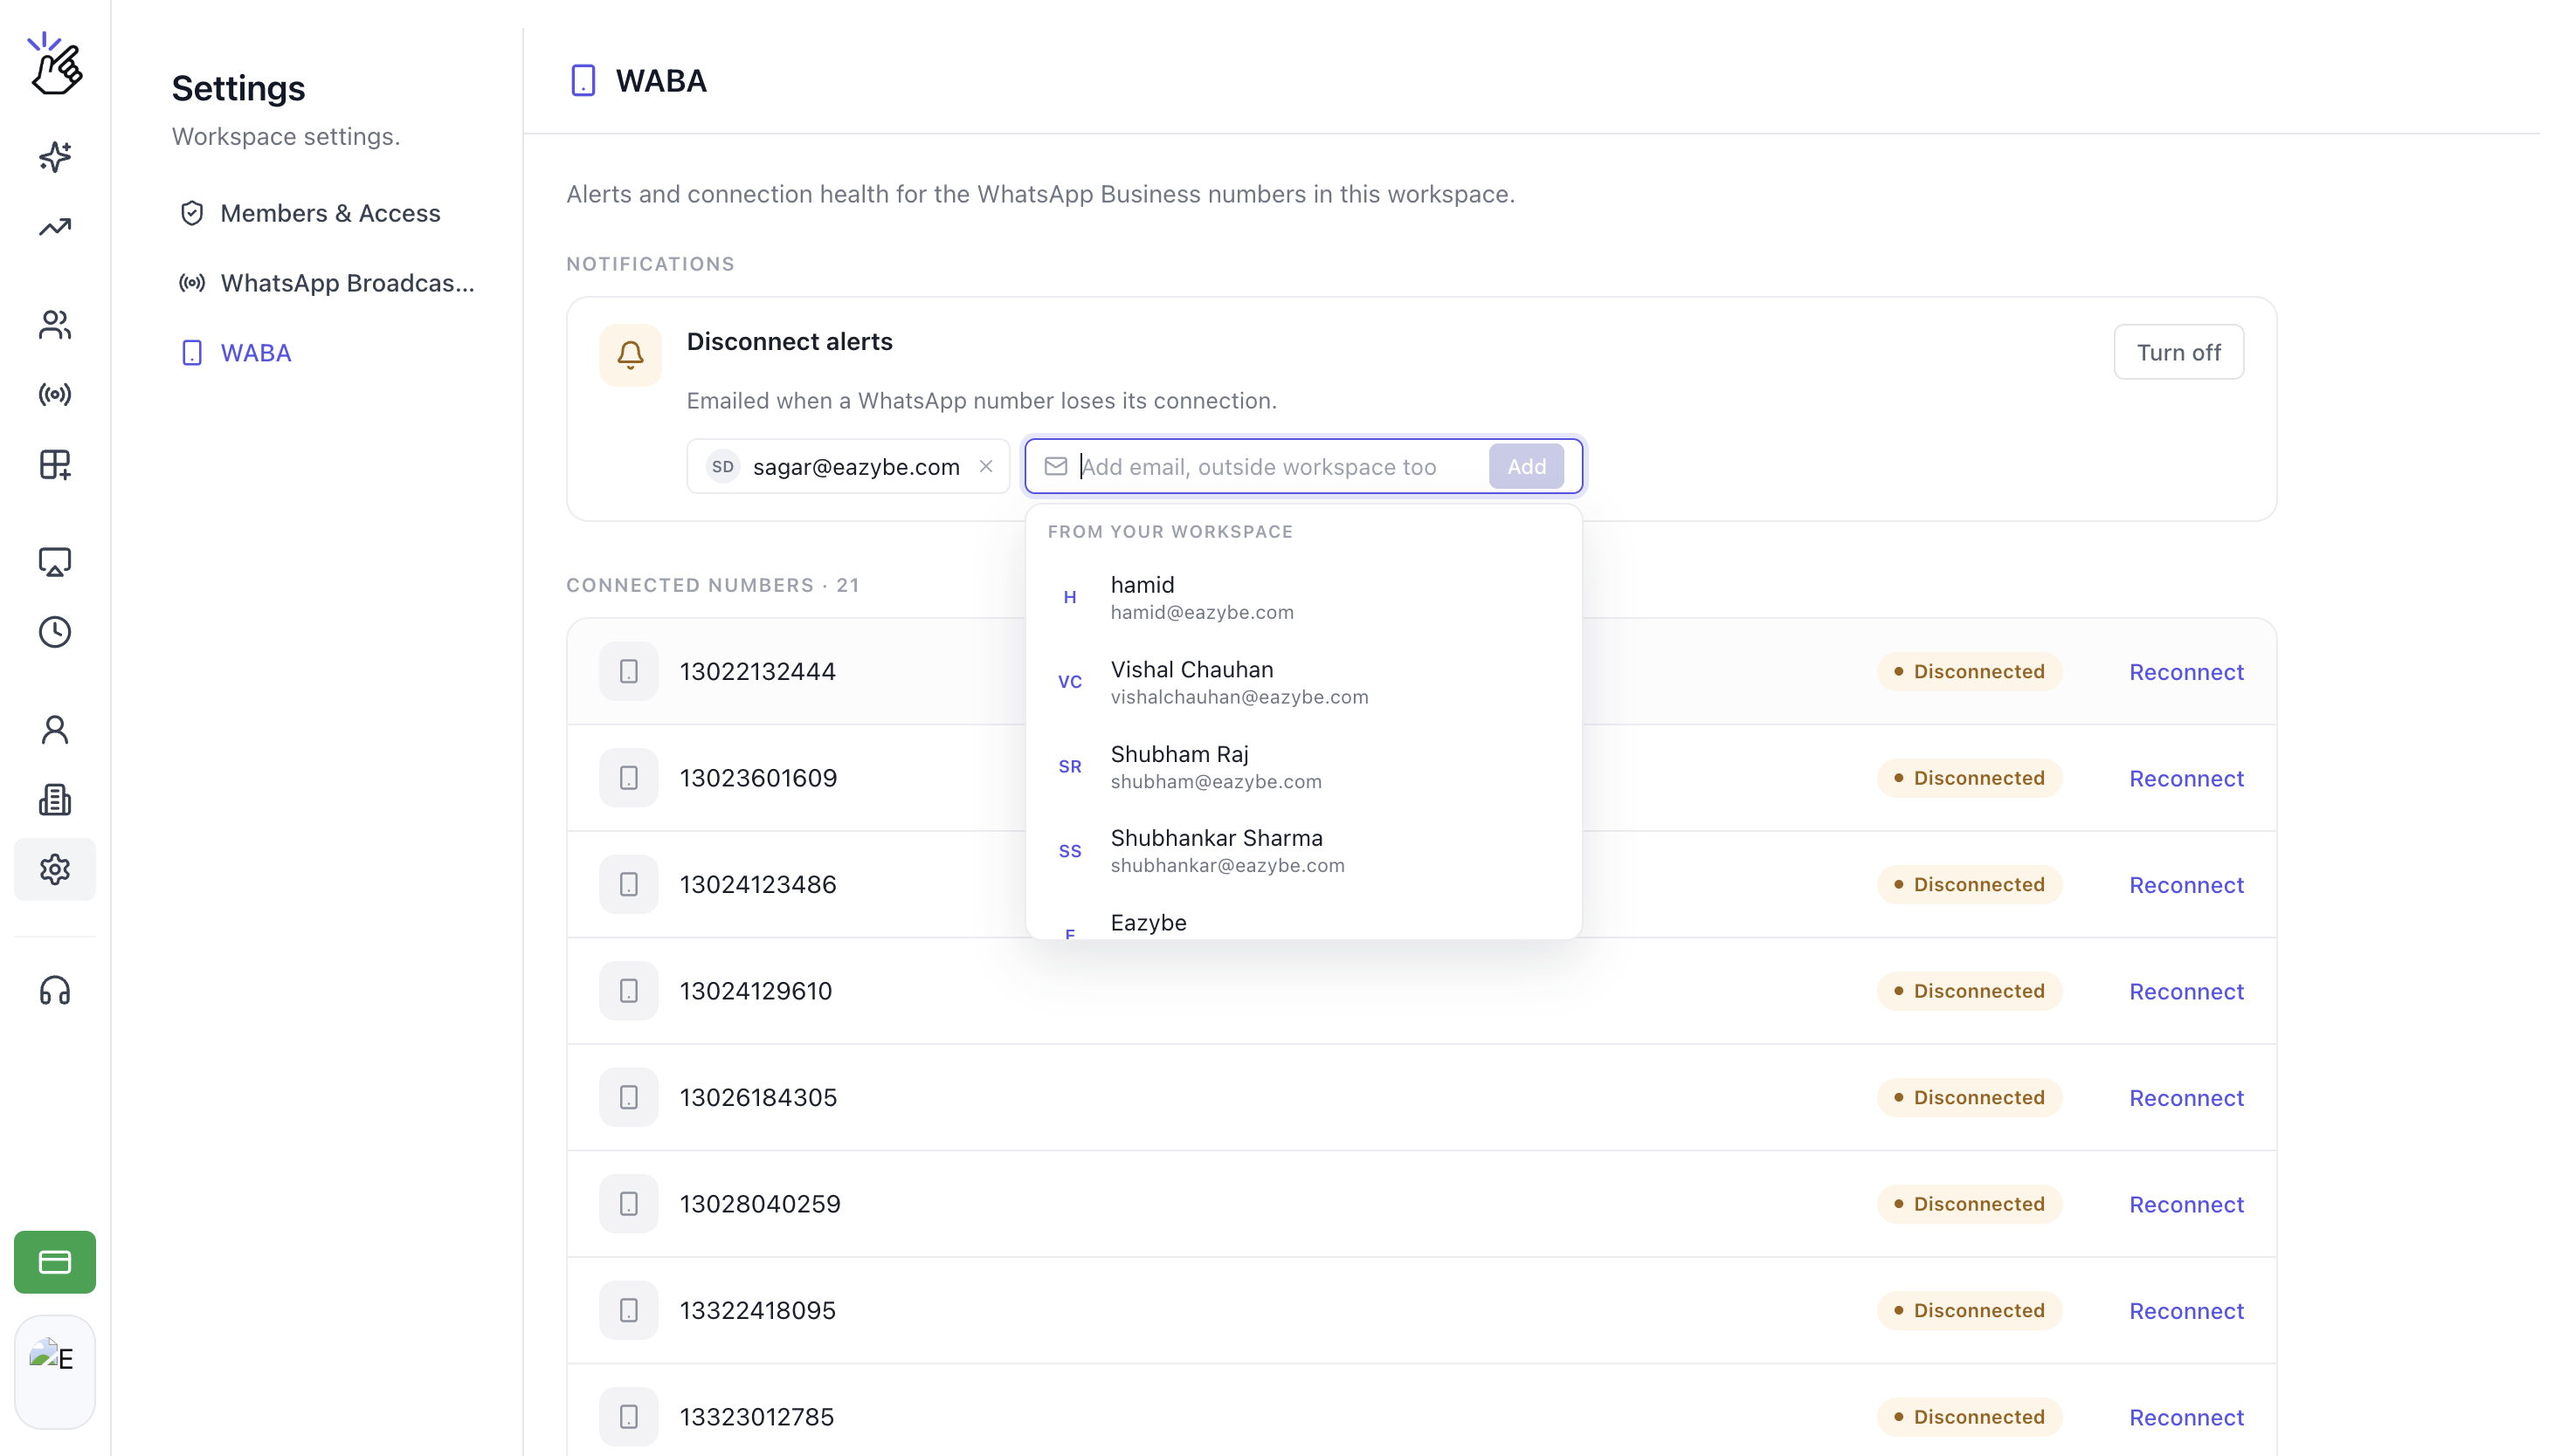
Task: Click the phone icon beside 13024123486
Action: click(628, 885)
